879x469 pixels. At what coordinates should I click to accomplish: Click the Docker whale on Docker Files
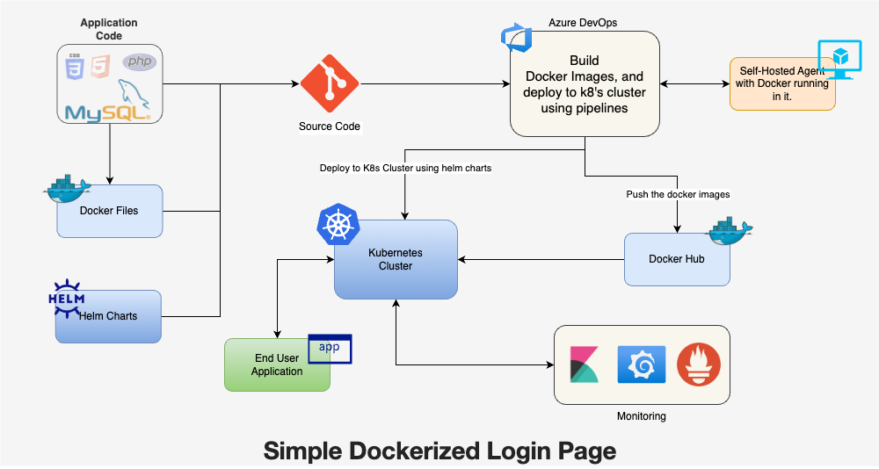click(x=68, y=188)
